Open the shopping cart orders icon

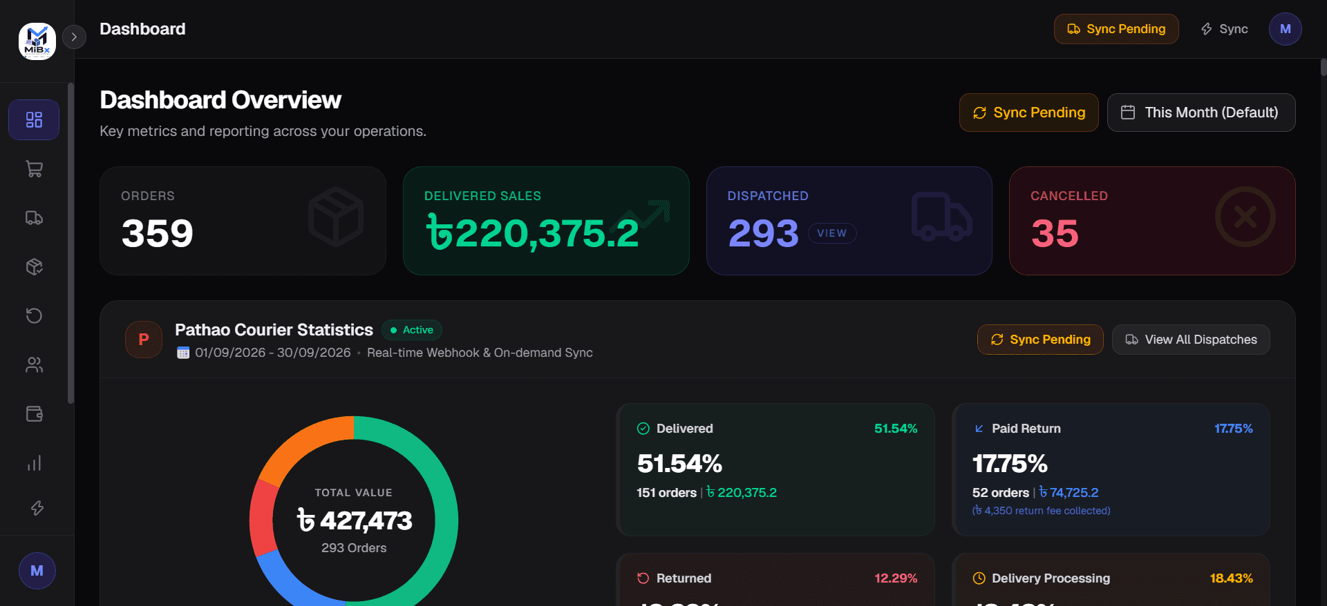pyautogui.click(x=34, y=169)
